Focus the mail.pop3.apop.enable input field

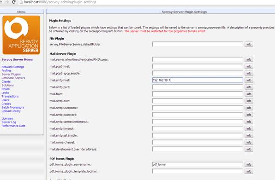[197, 73]
